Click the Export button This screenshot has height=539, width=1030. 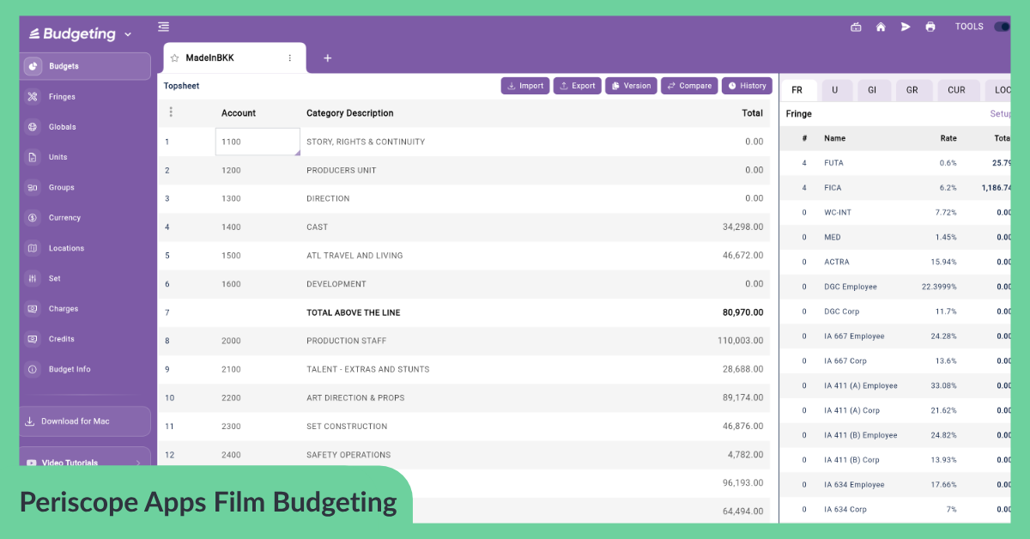577,86
